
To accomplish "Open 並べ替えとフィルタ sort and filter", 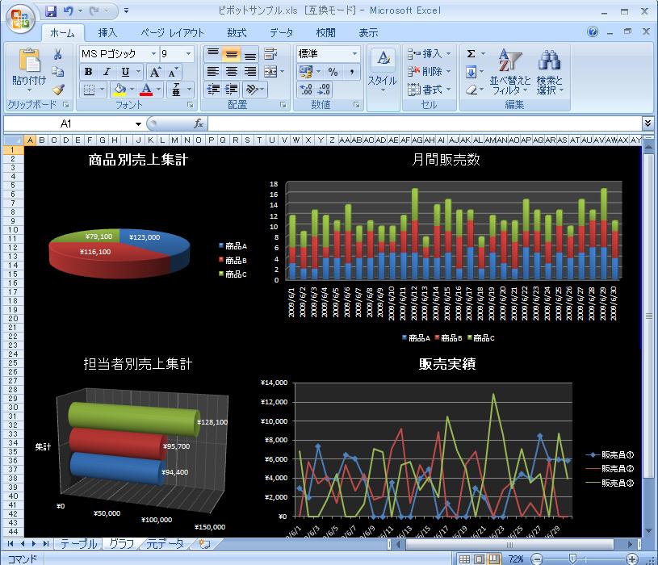I will (x=510, y=72).
